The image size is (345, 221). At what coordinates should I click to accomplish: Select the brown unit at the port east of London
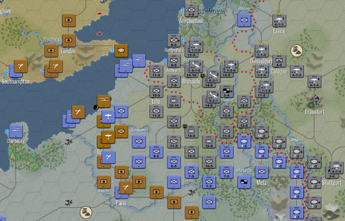point(121,51)
